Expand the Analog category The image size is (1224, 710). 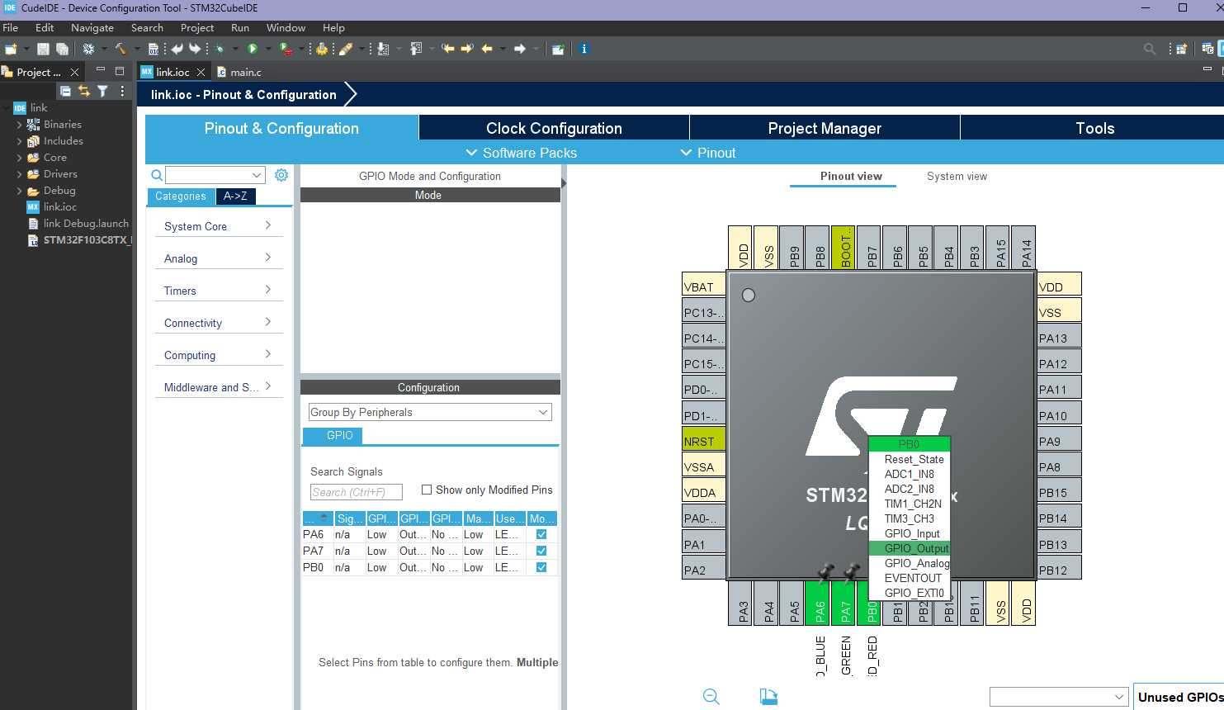click(x=219, y=258)
